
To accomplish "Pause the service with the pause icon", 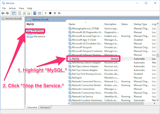I will pyautogui.click(x=55, y=13).
